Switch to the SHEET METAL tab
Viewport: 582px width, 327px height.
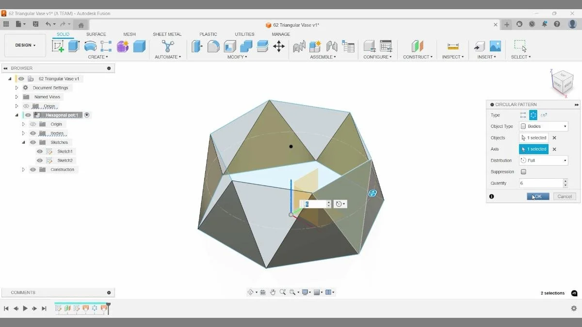[167, 34]
